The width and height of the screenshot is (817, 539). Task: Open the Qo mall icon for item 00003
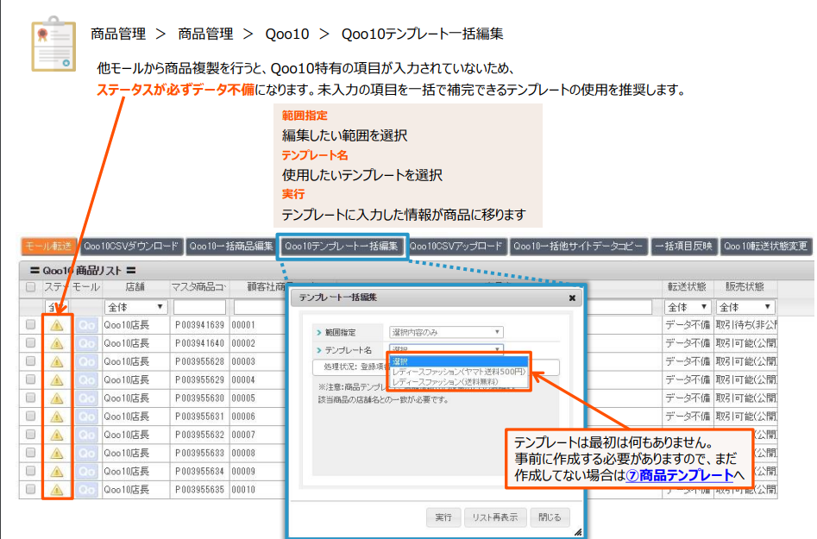click(86, 362)
